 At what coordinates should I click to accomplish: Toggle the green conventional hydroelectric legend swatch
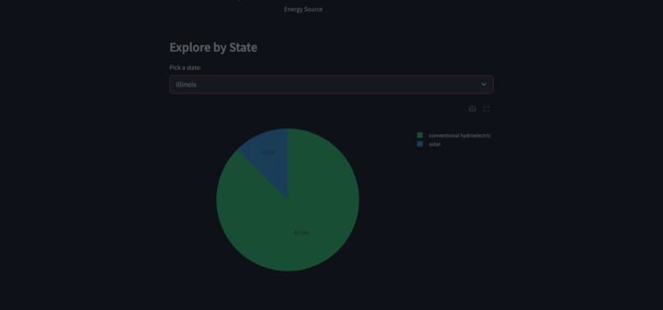point(420,136)
